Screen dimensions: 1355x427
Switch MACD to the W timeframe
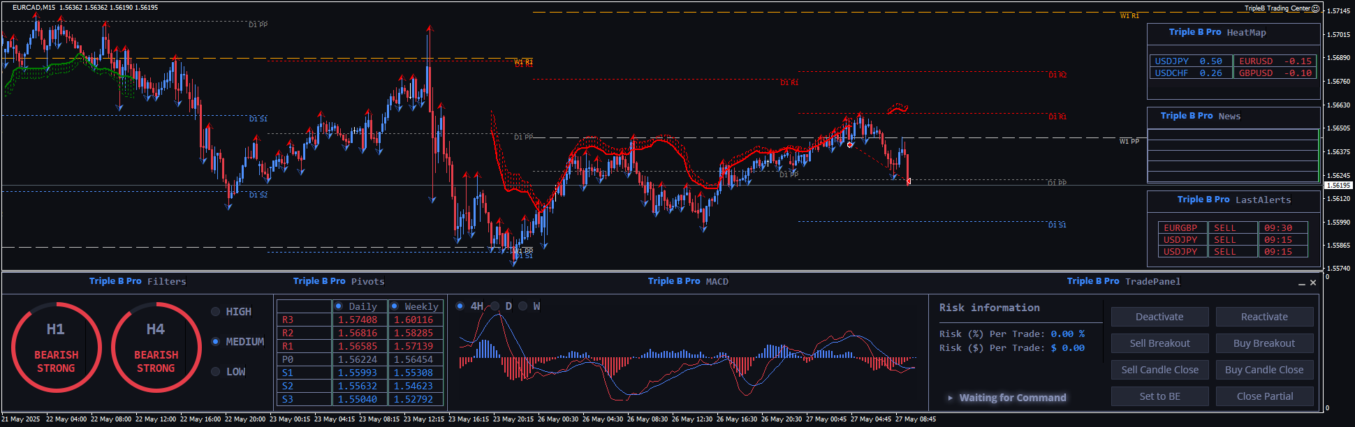523,306
